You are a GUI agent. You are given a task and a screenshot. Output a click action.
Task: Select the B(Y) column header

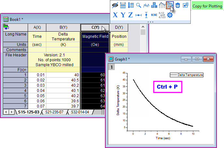click(63, 27)
